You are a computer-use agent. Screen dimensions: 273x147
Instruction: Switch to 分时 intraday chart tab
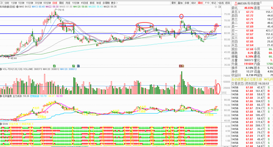coord(7,3)
